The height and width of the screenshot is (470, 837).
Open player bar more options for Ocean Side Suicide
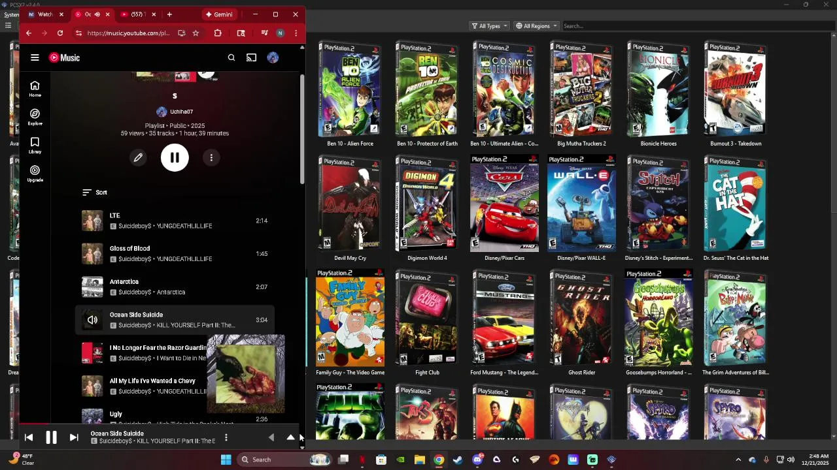coord(226,437)
